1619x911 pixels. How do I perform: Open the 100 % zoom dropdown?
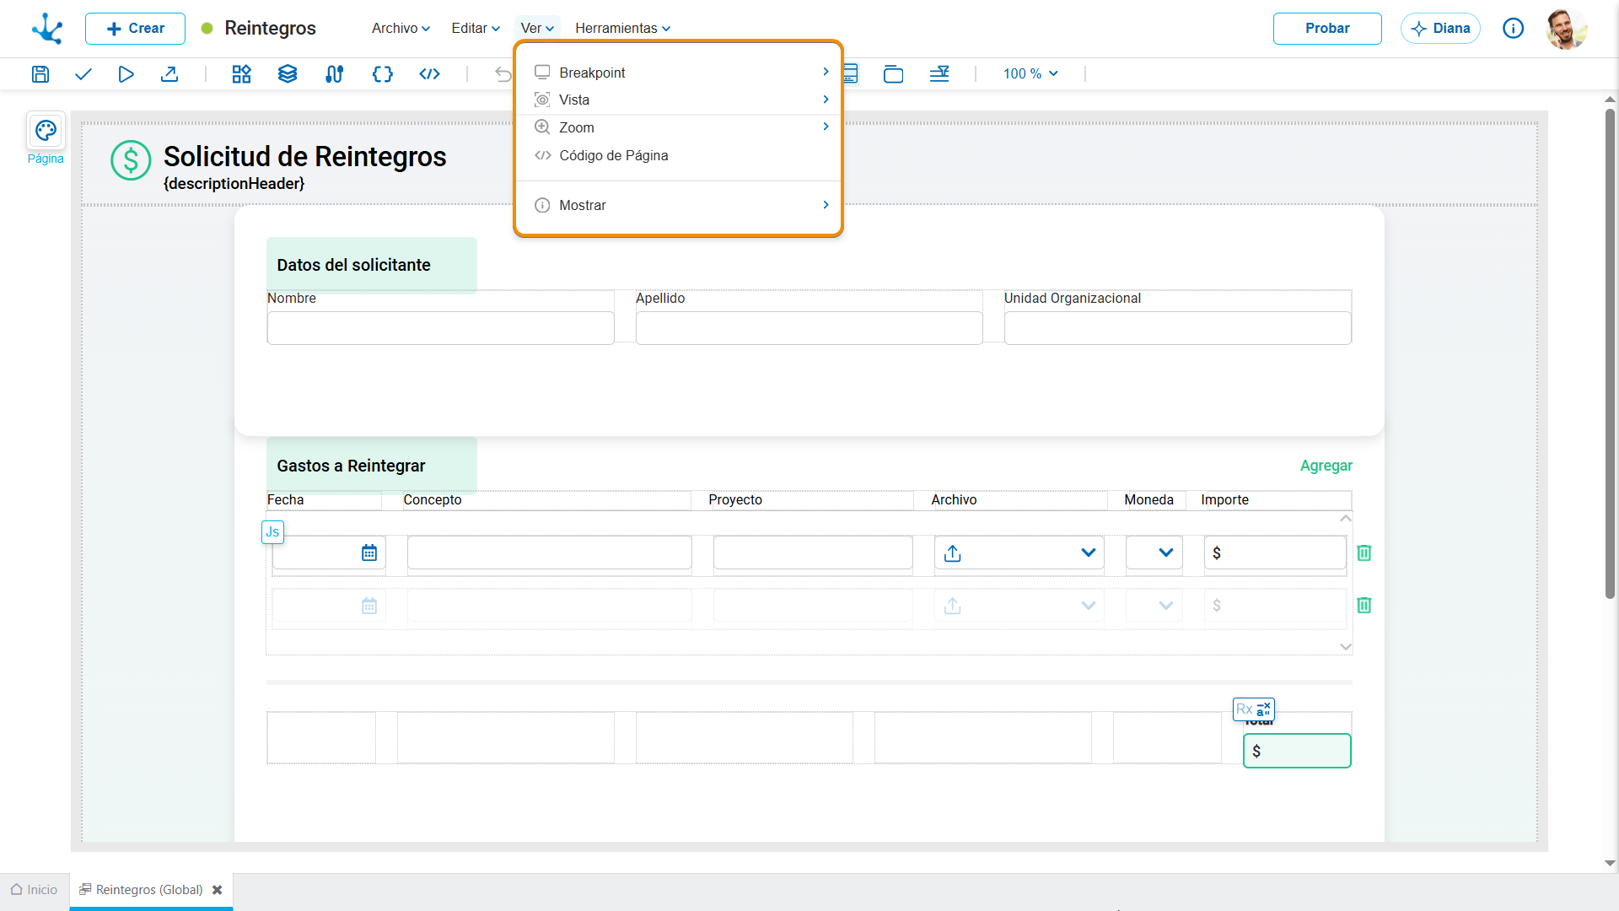coord(1030,74)
